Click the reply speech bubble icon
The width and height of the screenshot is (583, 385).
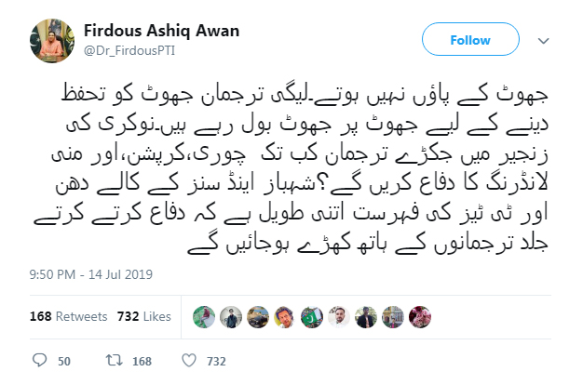click(39, 361)
